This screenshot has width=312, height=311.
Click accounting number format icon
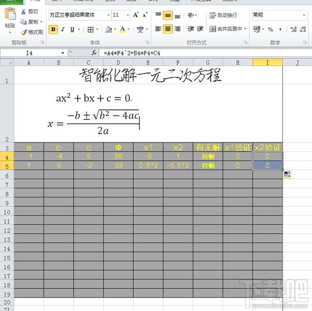[257, 29]
